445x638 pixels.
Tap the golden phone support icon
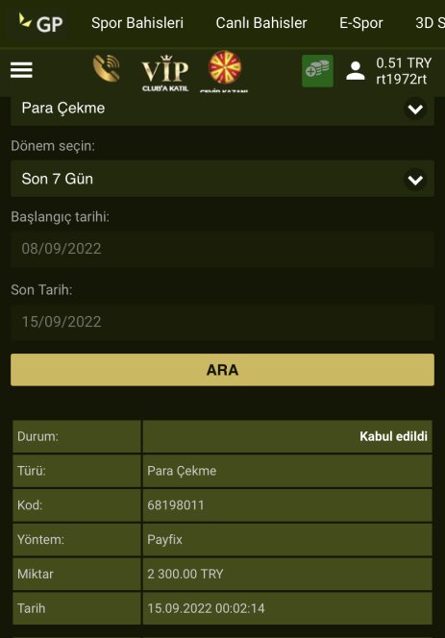tap(107, 68)
